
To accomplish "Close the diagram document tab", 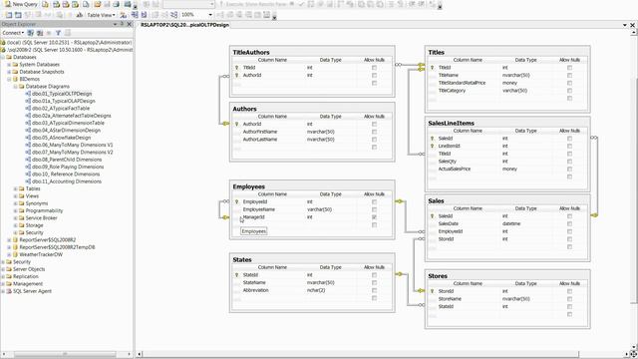I will (633, 25).
